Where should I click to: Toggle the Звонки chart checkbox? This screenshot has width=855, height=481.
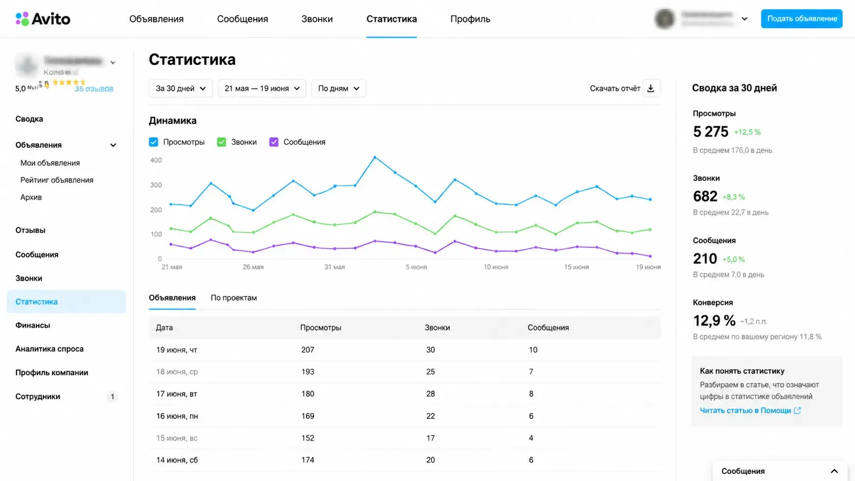(x=221, y=142)
